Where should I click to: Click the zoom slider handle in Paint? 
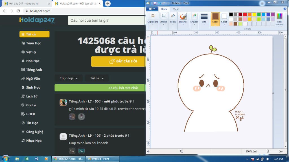(x=268, y=151)
